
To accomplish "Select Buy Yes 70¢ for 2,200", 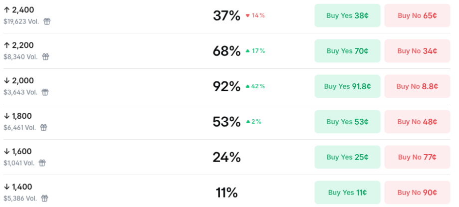I will [x=347, y=51].
